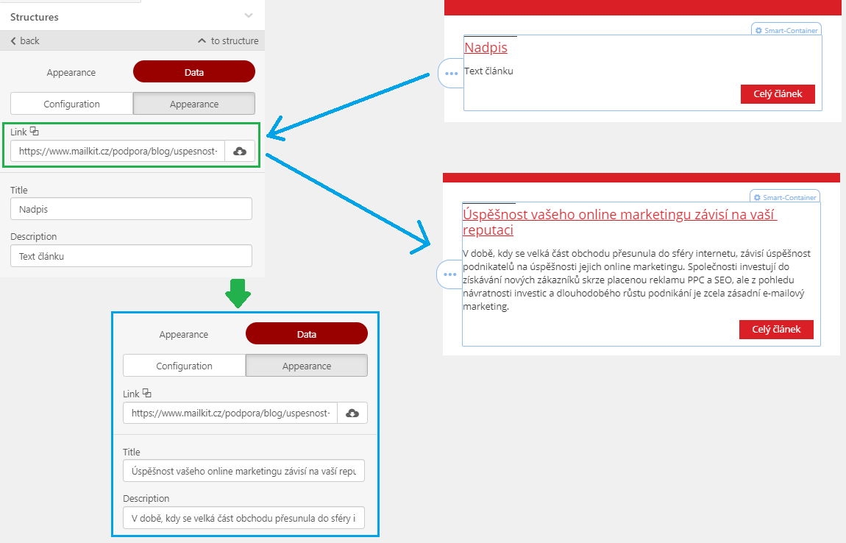Open three-dots handle on upper preview container
This screenshot has width=846, height=543.
(x=451, y=73)
